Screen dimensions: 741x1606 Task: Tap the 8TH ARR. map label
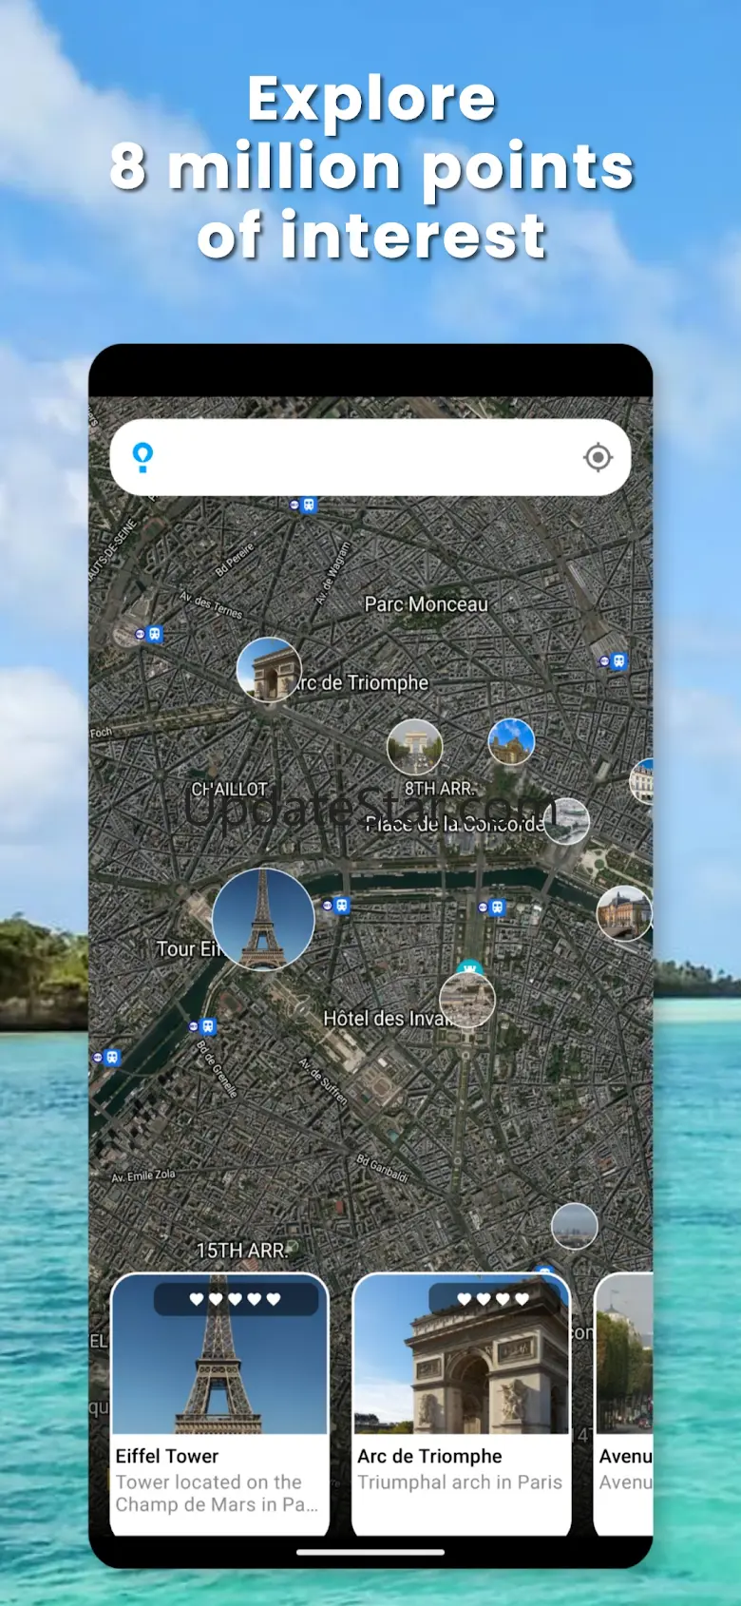tap(440, 789)
